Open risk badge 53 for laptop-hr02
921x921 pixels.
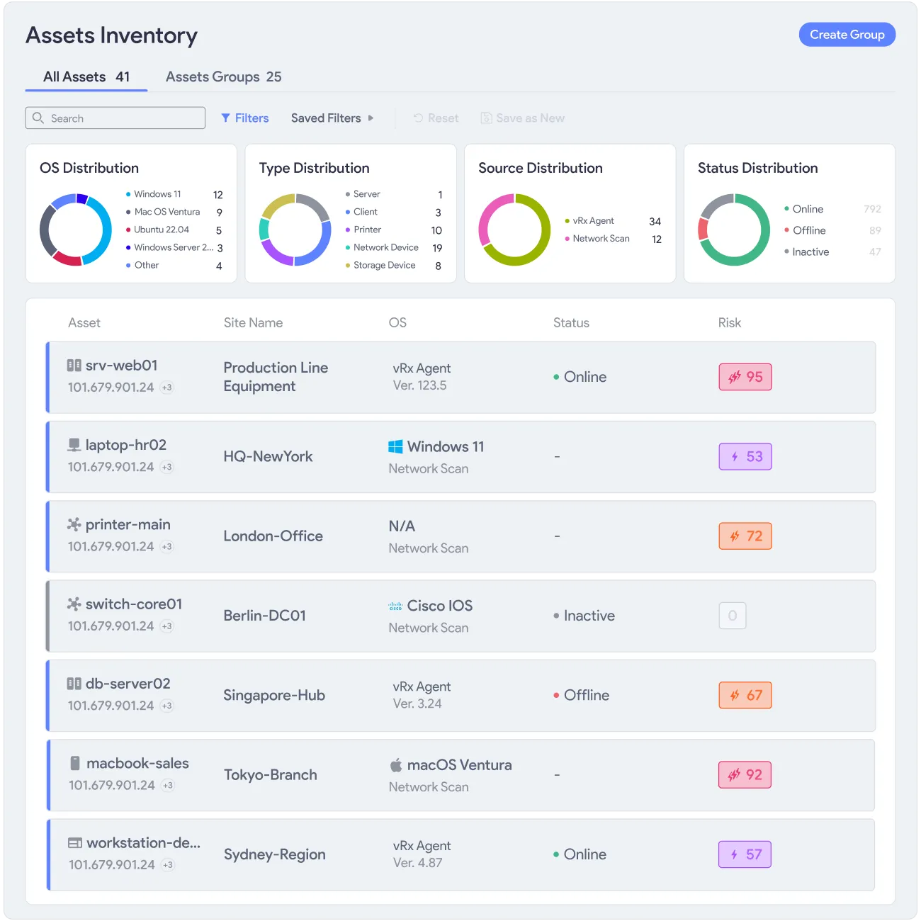pos(745,456)
